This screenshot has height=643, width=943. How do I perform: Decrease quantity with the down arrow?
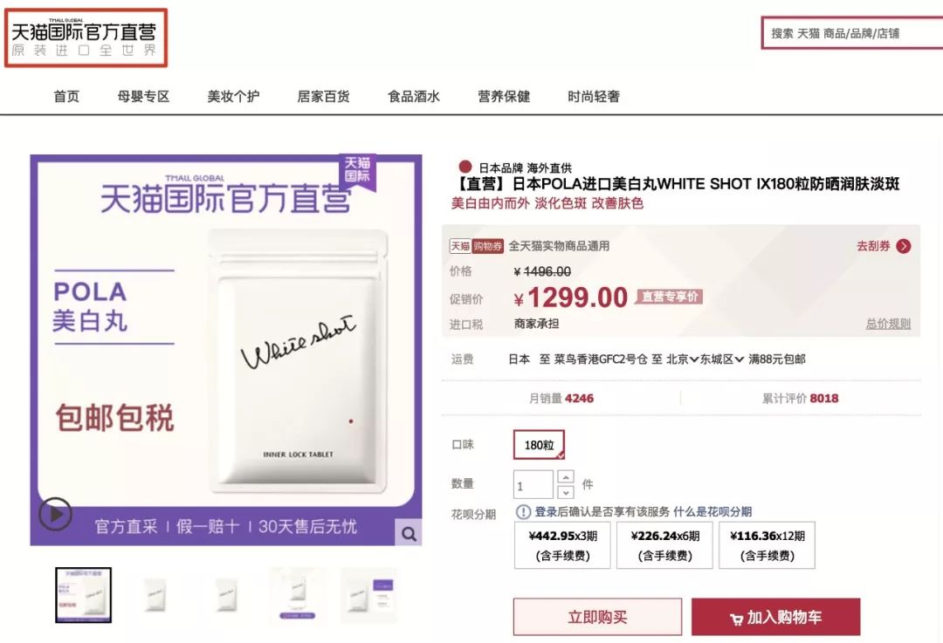coord(566,492)
